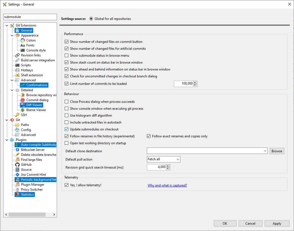
Task: Open the Default pull action dropdown
Action: tap(178, 159)
